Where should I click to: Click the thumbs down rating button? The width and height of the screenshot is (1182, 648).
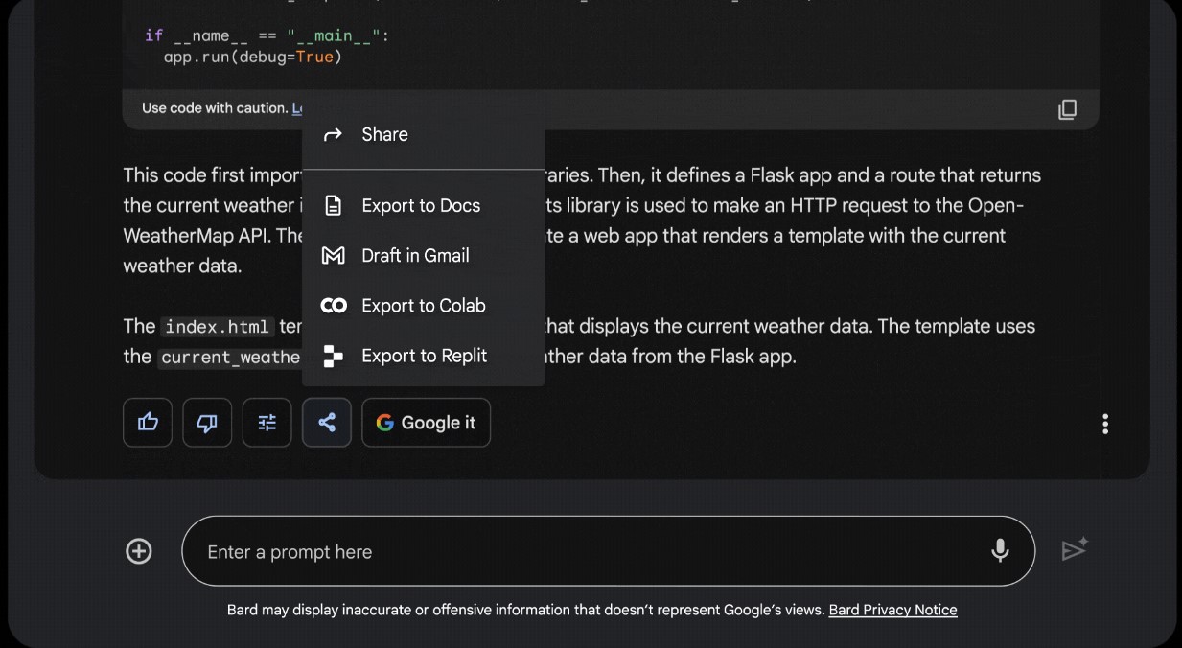point(207,423)
